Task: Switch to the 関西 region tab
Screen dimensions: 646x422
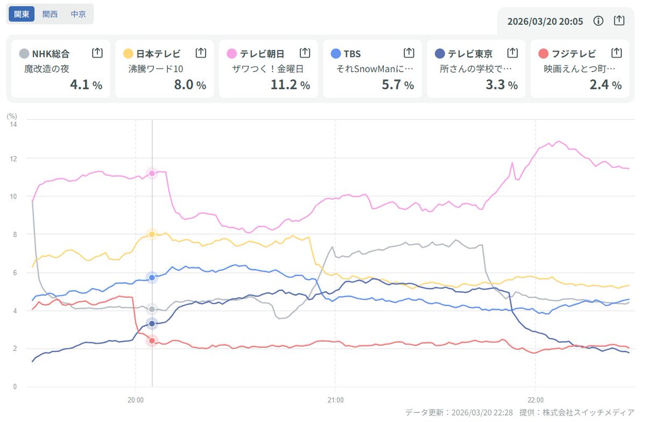Action: (50, 14)
